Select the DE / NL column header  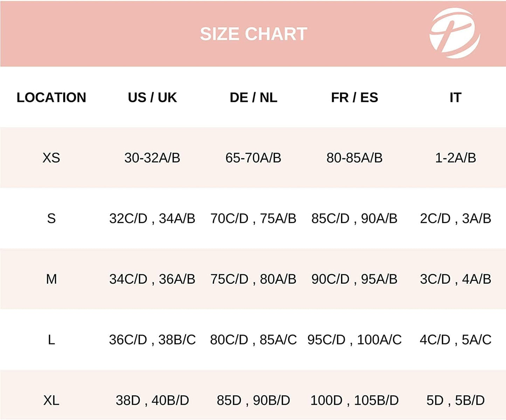pyautogui.click(x=254, y=97)
